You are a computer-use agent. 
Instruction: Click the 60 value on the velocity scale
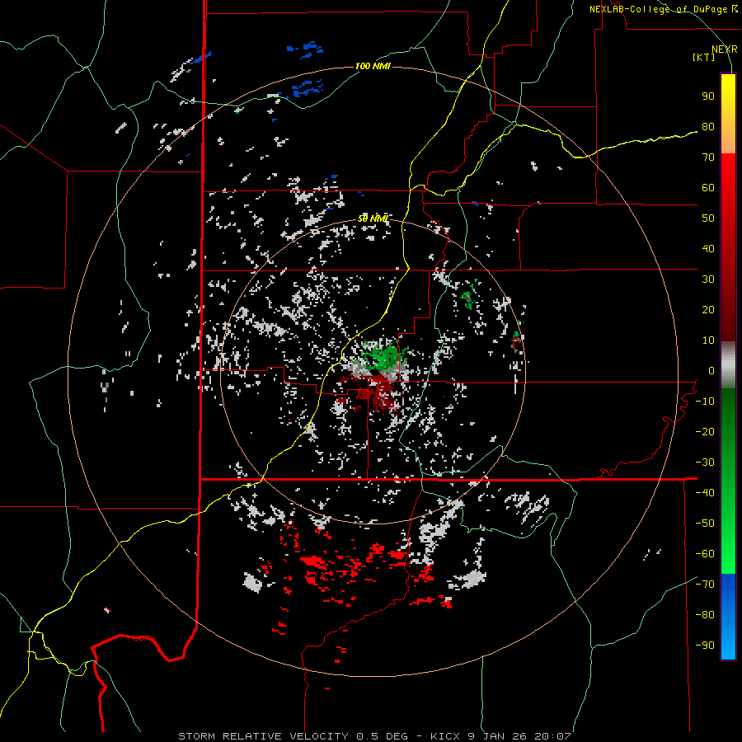tap(708, 188)
